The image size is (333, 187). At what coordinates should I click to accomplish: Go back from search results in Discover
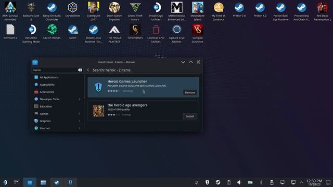[x=88, y=70]
